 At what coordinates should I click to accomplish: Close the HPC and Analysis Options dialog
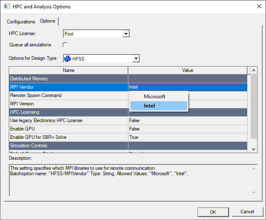click(x=259, y=6)
